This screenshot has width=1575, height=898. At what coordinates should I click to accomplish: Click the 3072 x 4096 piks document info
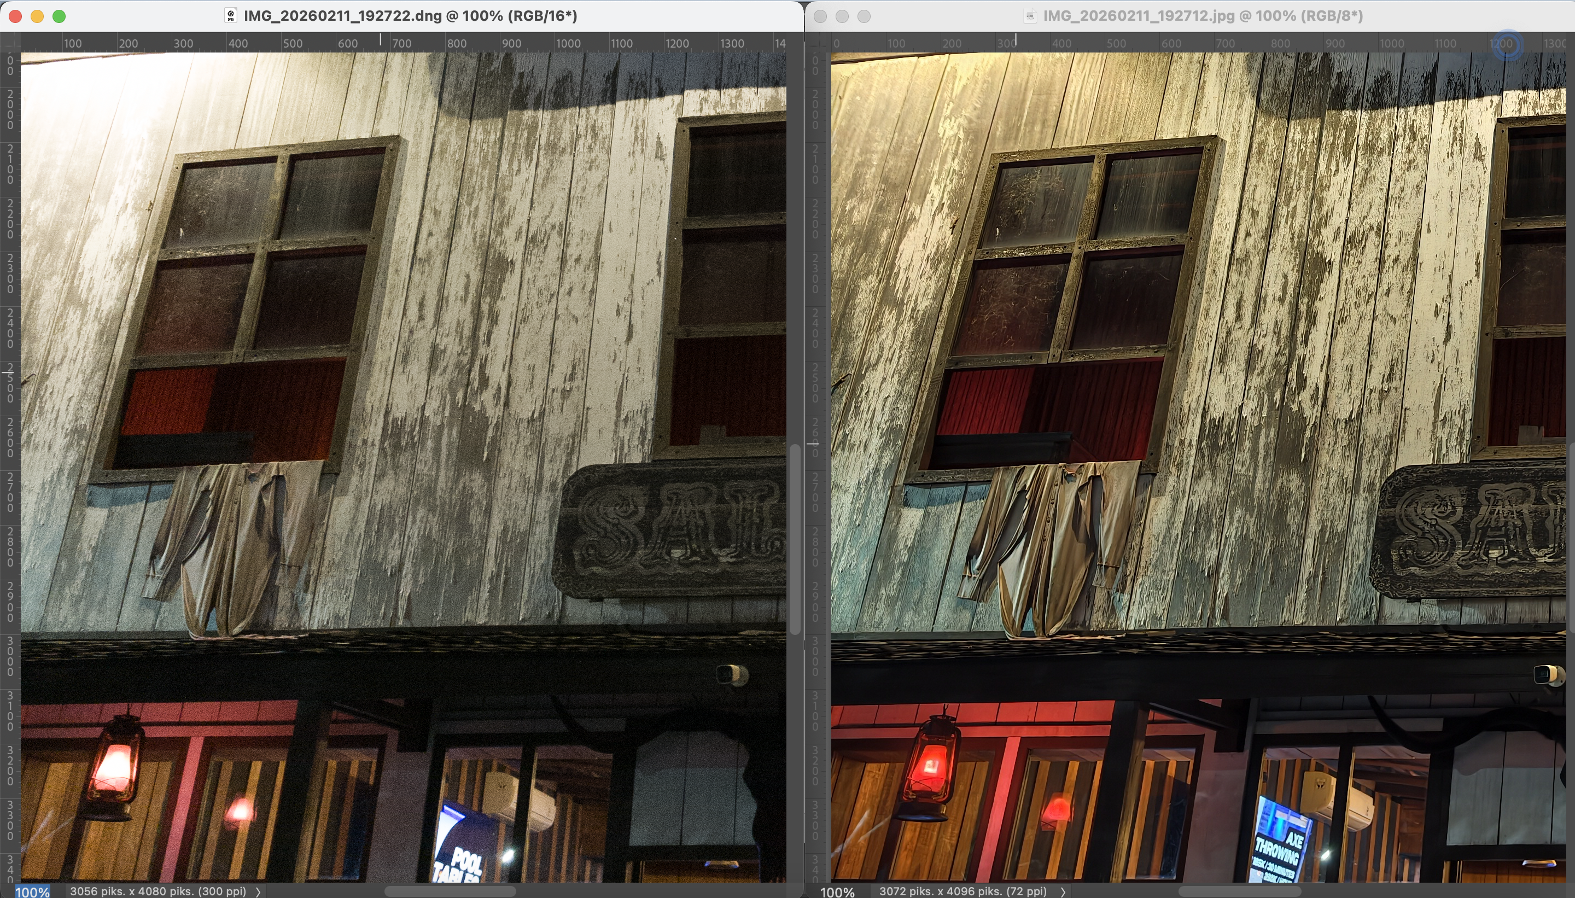962,891
